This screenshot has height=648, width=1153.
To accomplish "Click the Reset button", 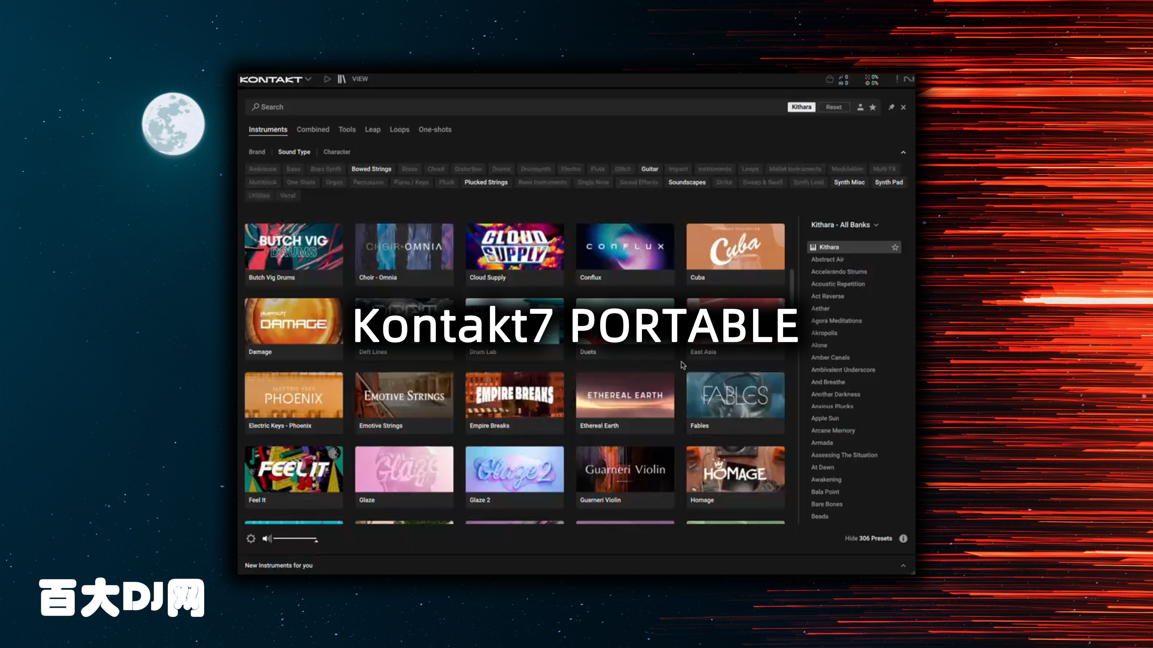I will [834, 107].
